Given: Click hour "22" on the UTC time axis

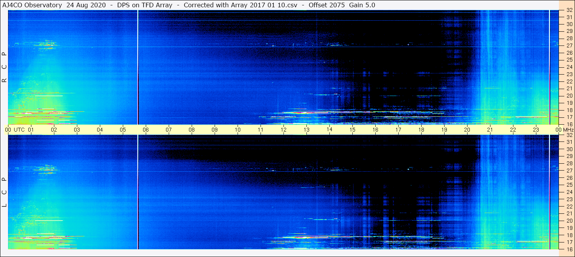Looking at the screenshot, I should click(x=513, y=130).
